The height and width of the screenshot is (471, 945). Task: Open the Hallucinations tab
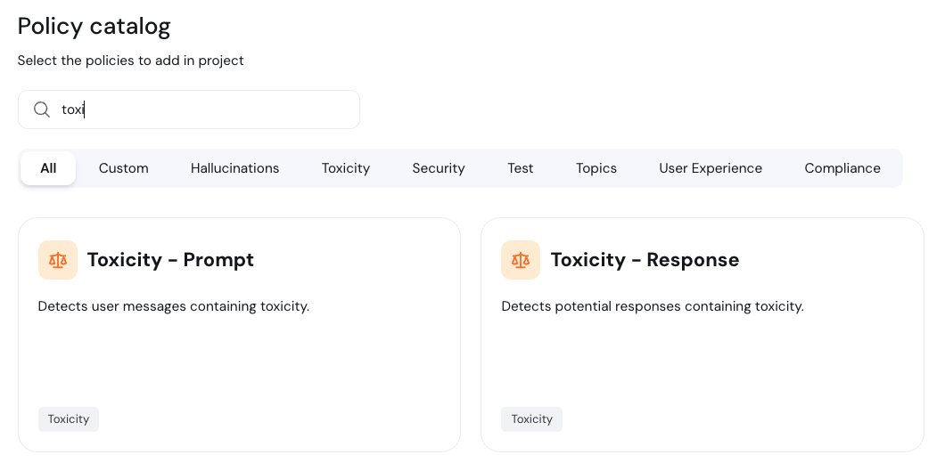point(234,168)
